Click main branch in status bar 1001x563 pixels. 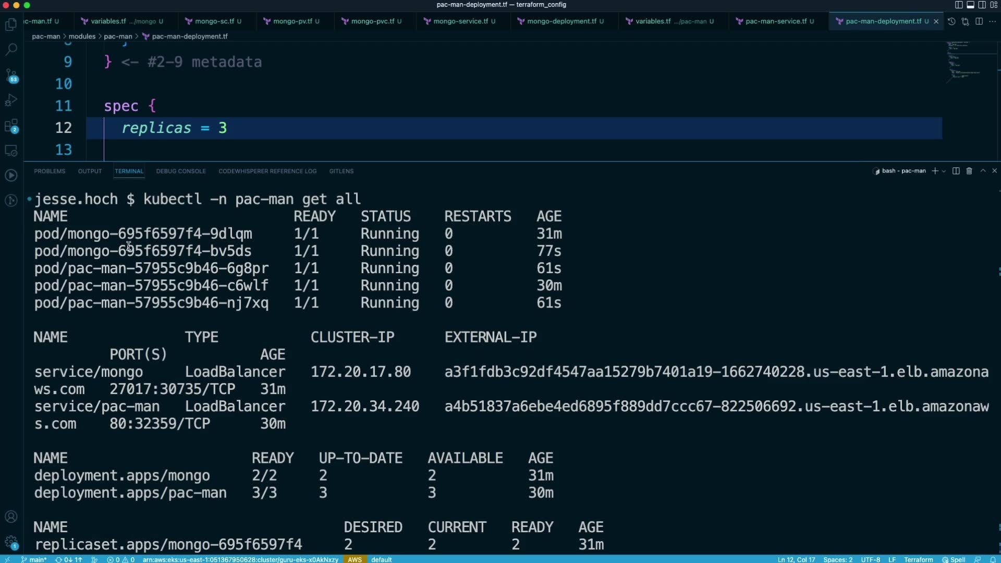(x=34, y=559)
